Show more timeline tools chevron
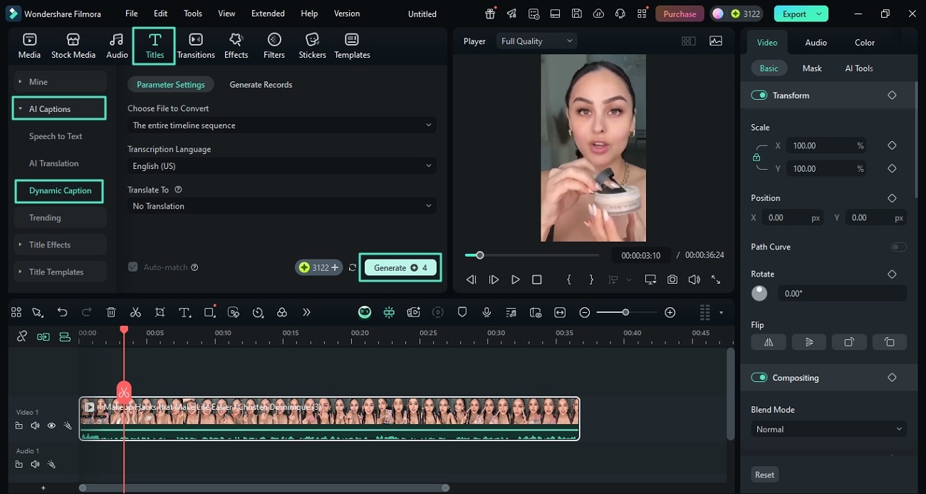This screenshot has width=926, height=494. (306, 312)
